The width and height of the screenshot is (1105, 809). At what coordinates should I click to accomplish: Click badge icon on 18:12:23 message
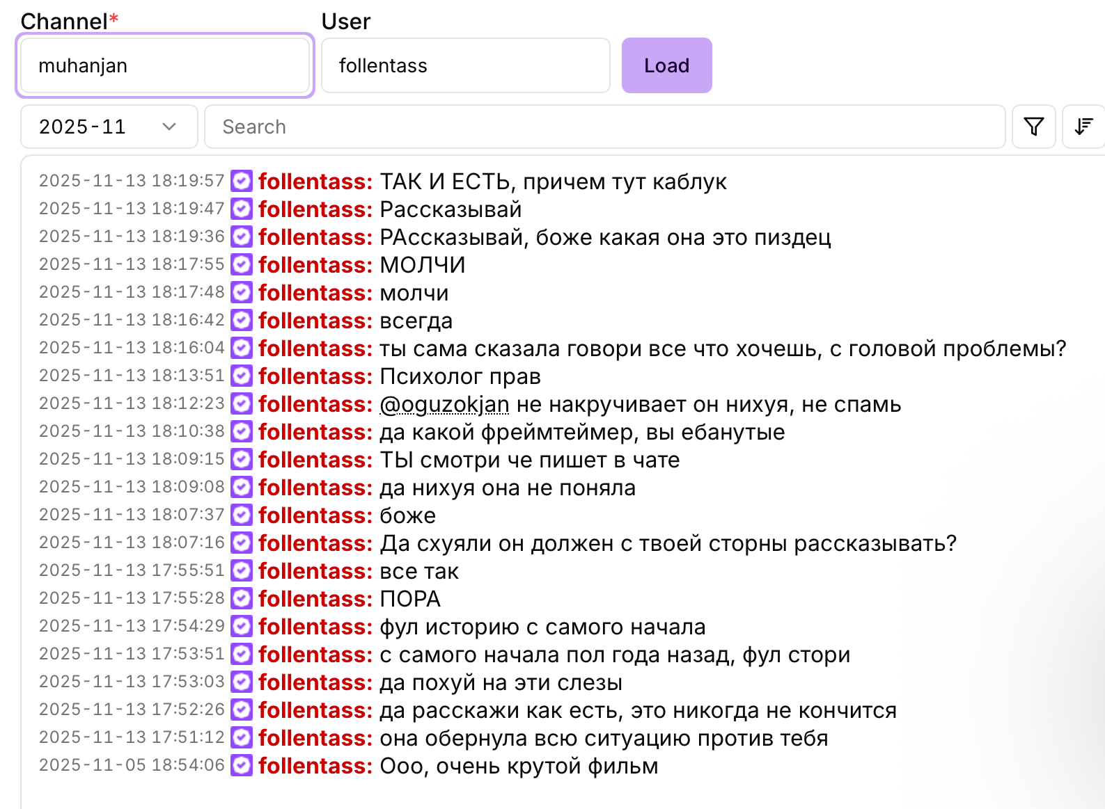(242, 404)
